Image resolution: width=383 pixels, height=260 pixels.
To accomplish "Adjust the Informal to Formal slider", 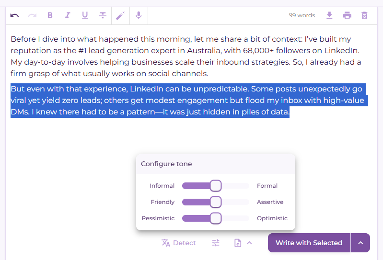I will pos(216,186).
